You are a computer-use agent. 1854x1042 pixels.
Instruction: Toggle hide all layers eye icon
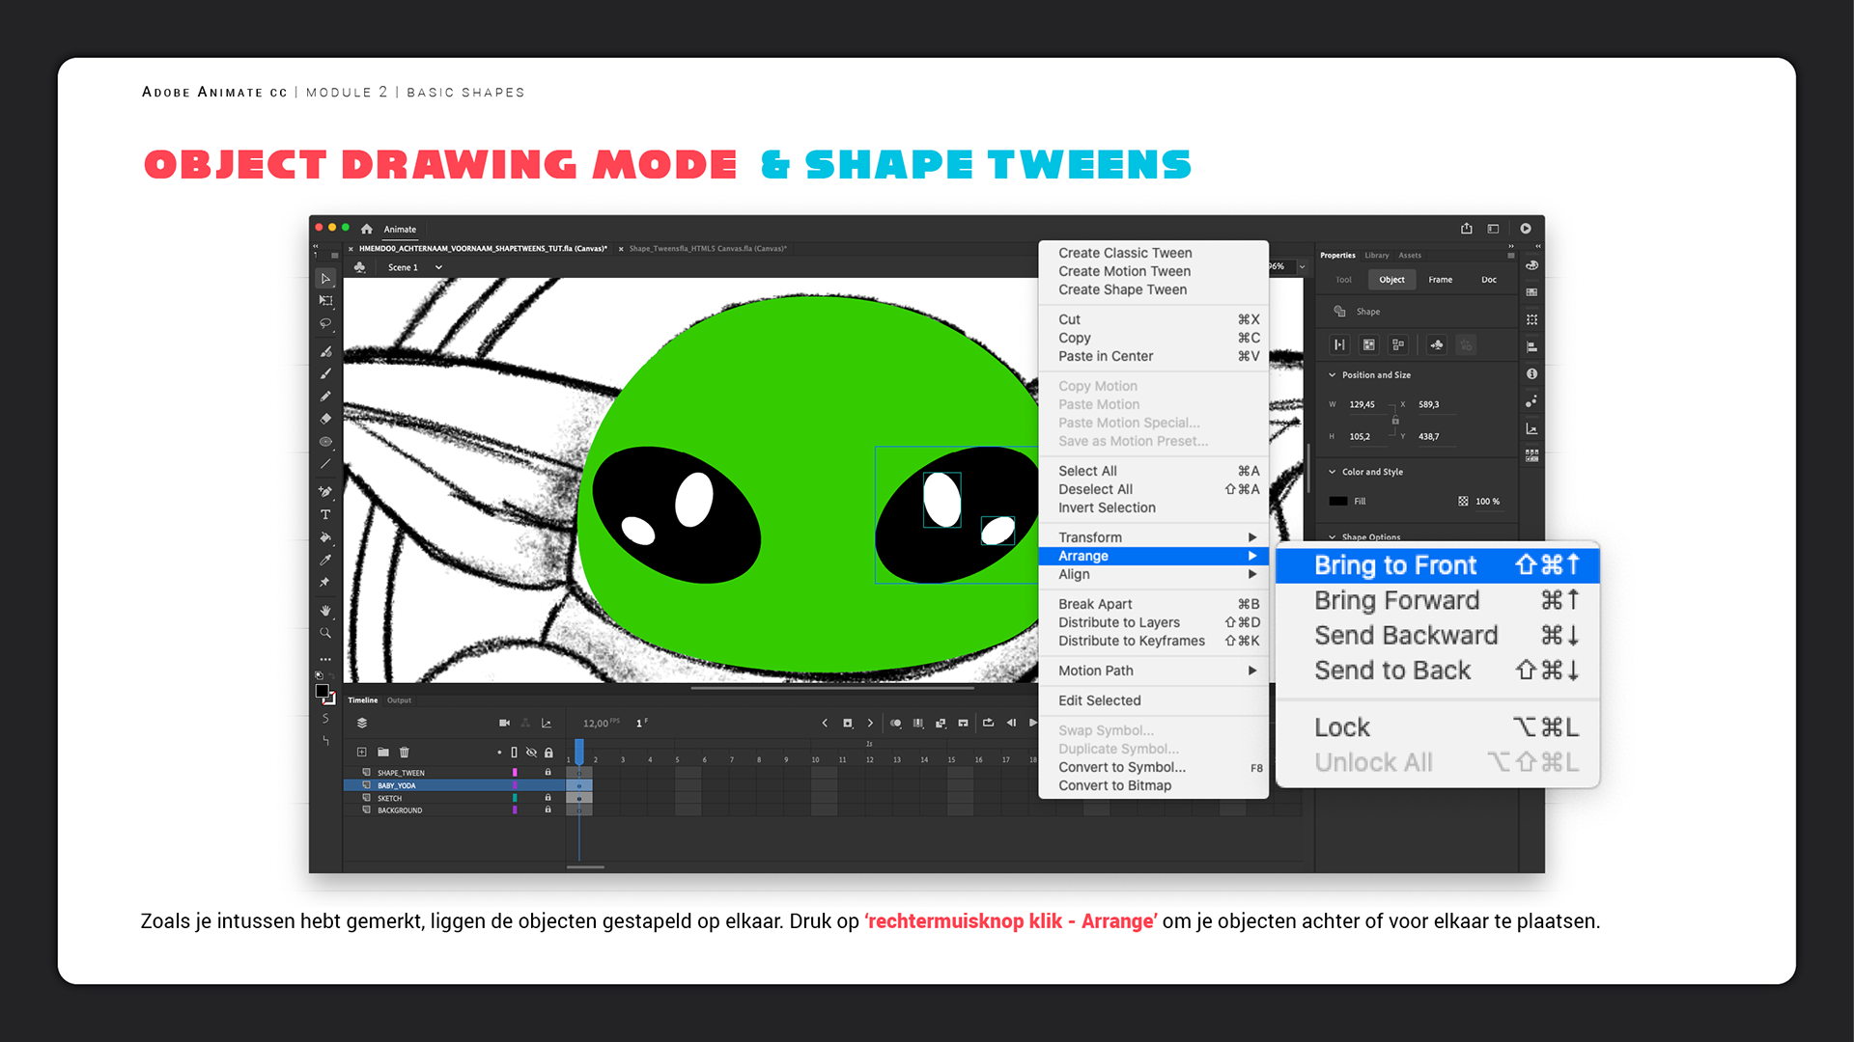[x=531, y=752]
